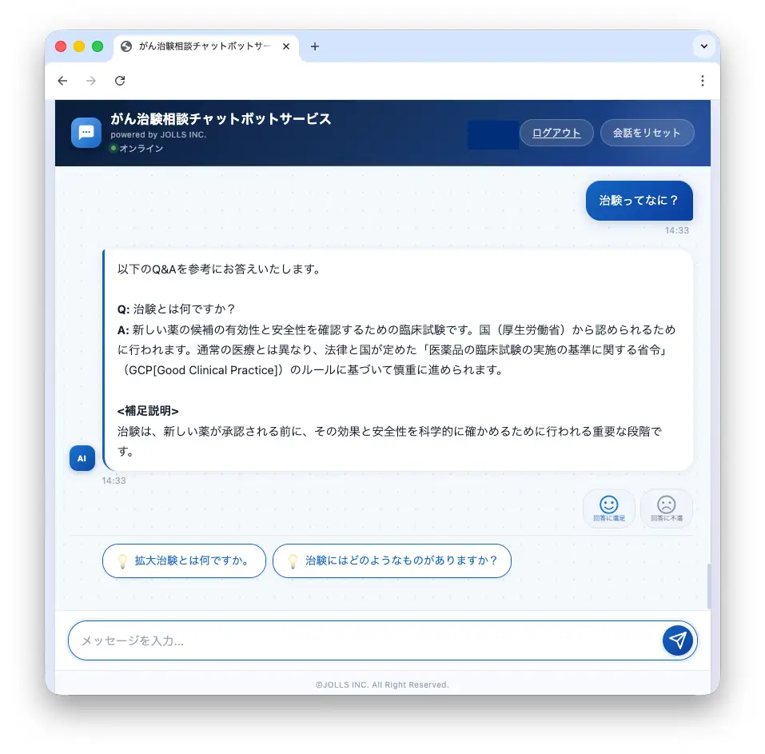765x754 pixels.
Task: Click the dissatisfied sad face feedback
Action: [666, 508]
